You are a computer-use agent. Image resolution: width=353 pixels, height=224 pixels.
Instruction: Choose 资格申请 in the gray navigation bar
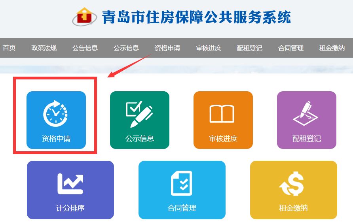click(x=167, y=48)
